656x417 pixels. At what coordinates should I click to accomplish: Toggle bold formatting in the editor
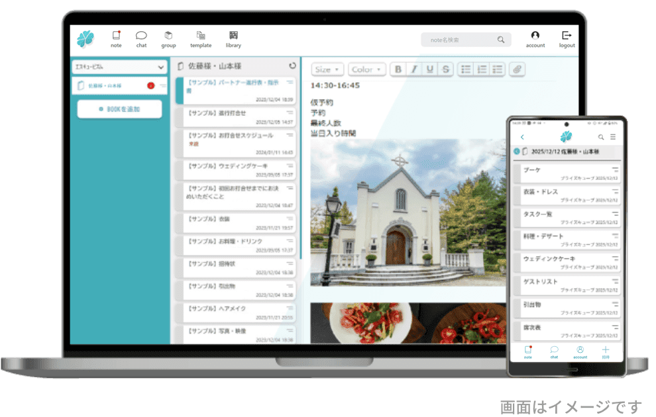[398, 69]
